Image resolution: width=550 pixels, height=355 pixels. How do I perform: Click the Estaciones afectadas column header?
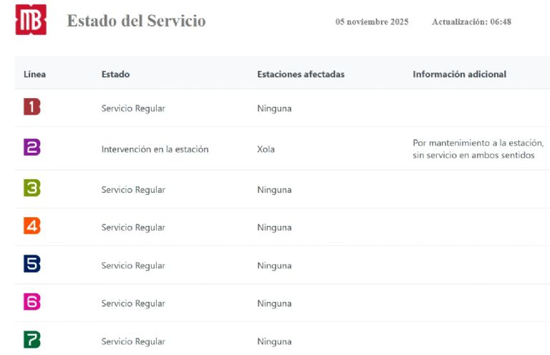(x=301, y=74)
